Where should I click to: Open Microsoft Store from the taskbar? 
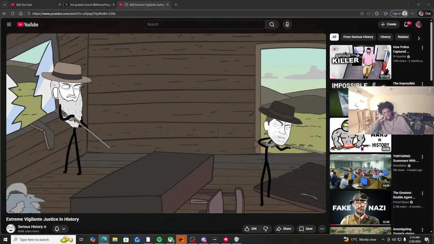[126, 240]
